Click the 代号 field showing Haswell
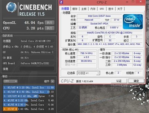The image size is (149, 113). tap(89, 20)
